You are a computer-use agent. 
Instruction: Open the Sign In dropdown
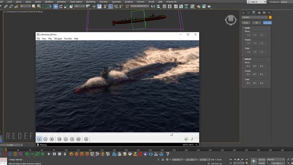click(256, 2)
